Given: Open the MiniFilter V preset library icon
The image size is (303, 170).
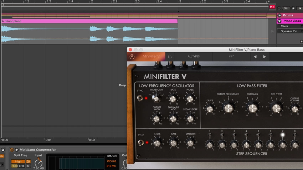Looking at the screenshot, I should (170, 57).
